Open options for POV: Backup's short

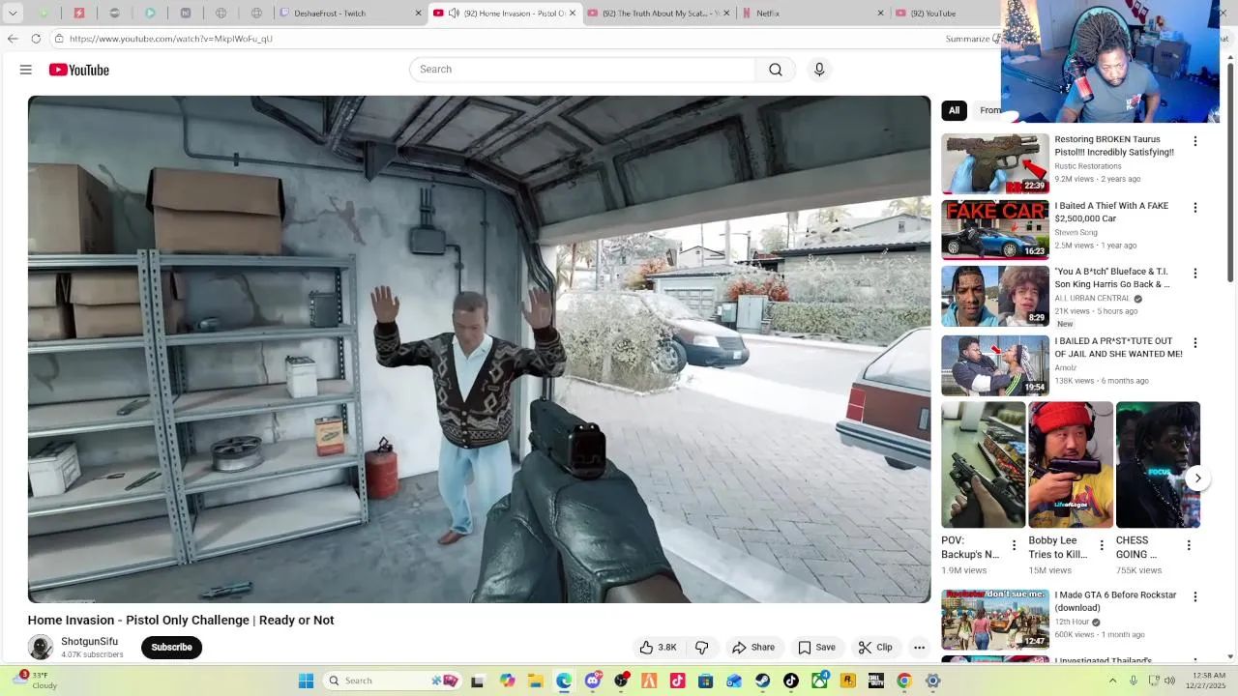1014,545
